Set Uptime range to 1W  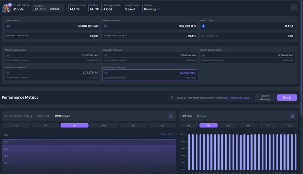[x=188, y=126]
